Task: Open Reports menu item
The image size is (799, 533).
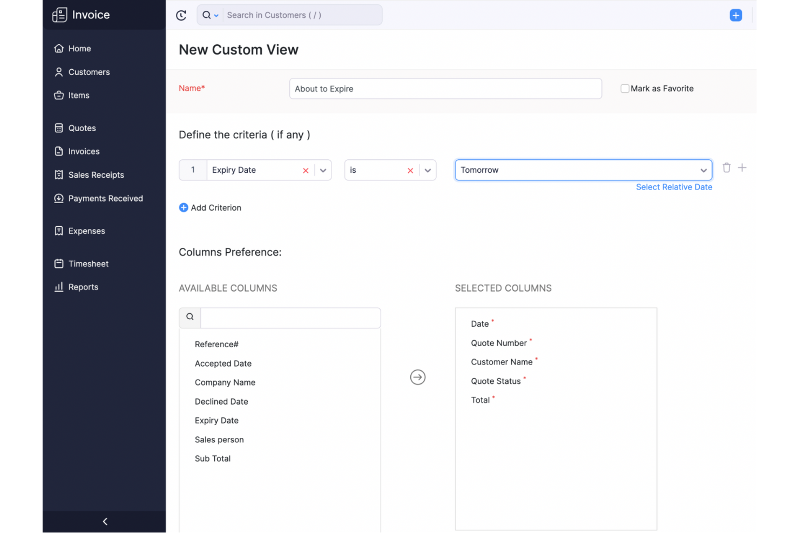Action: pos(83,287)
